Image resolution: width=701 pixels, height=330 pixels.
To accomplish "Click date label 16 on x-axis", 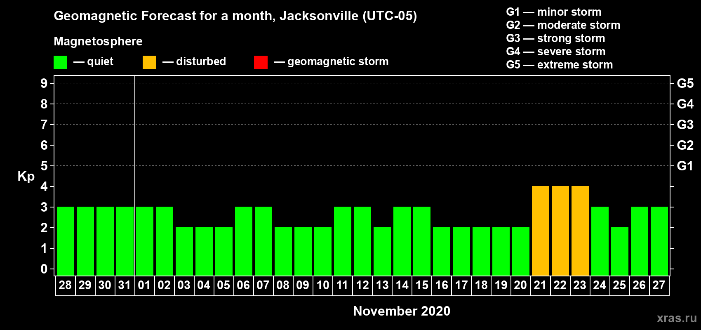I will [x=442, y=285].
